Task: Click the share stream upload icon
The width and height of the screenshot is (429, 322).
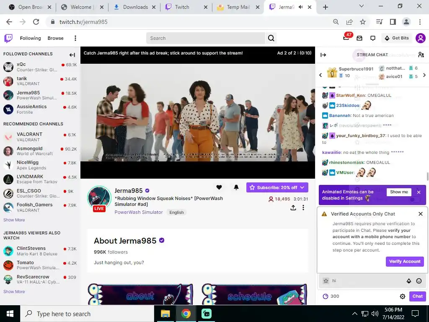Action: (293, 208)
